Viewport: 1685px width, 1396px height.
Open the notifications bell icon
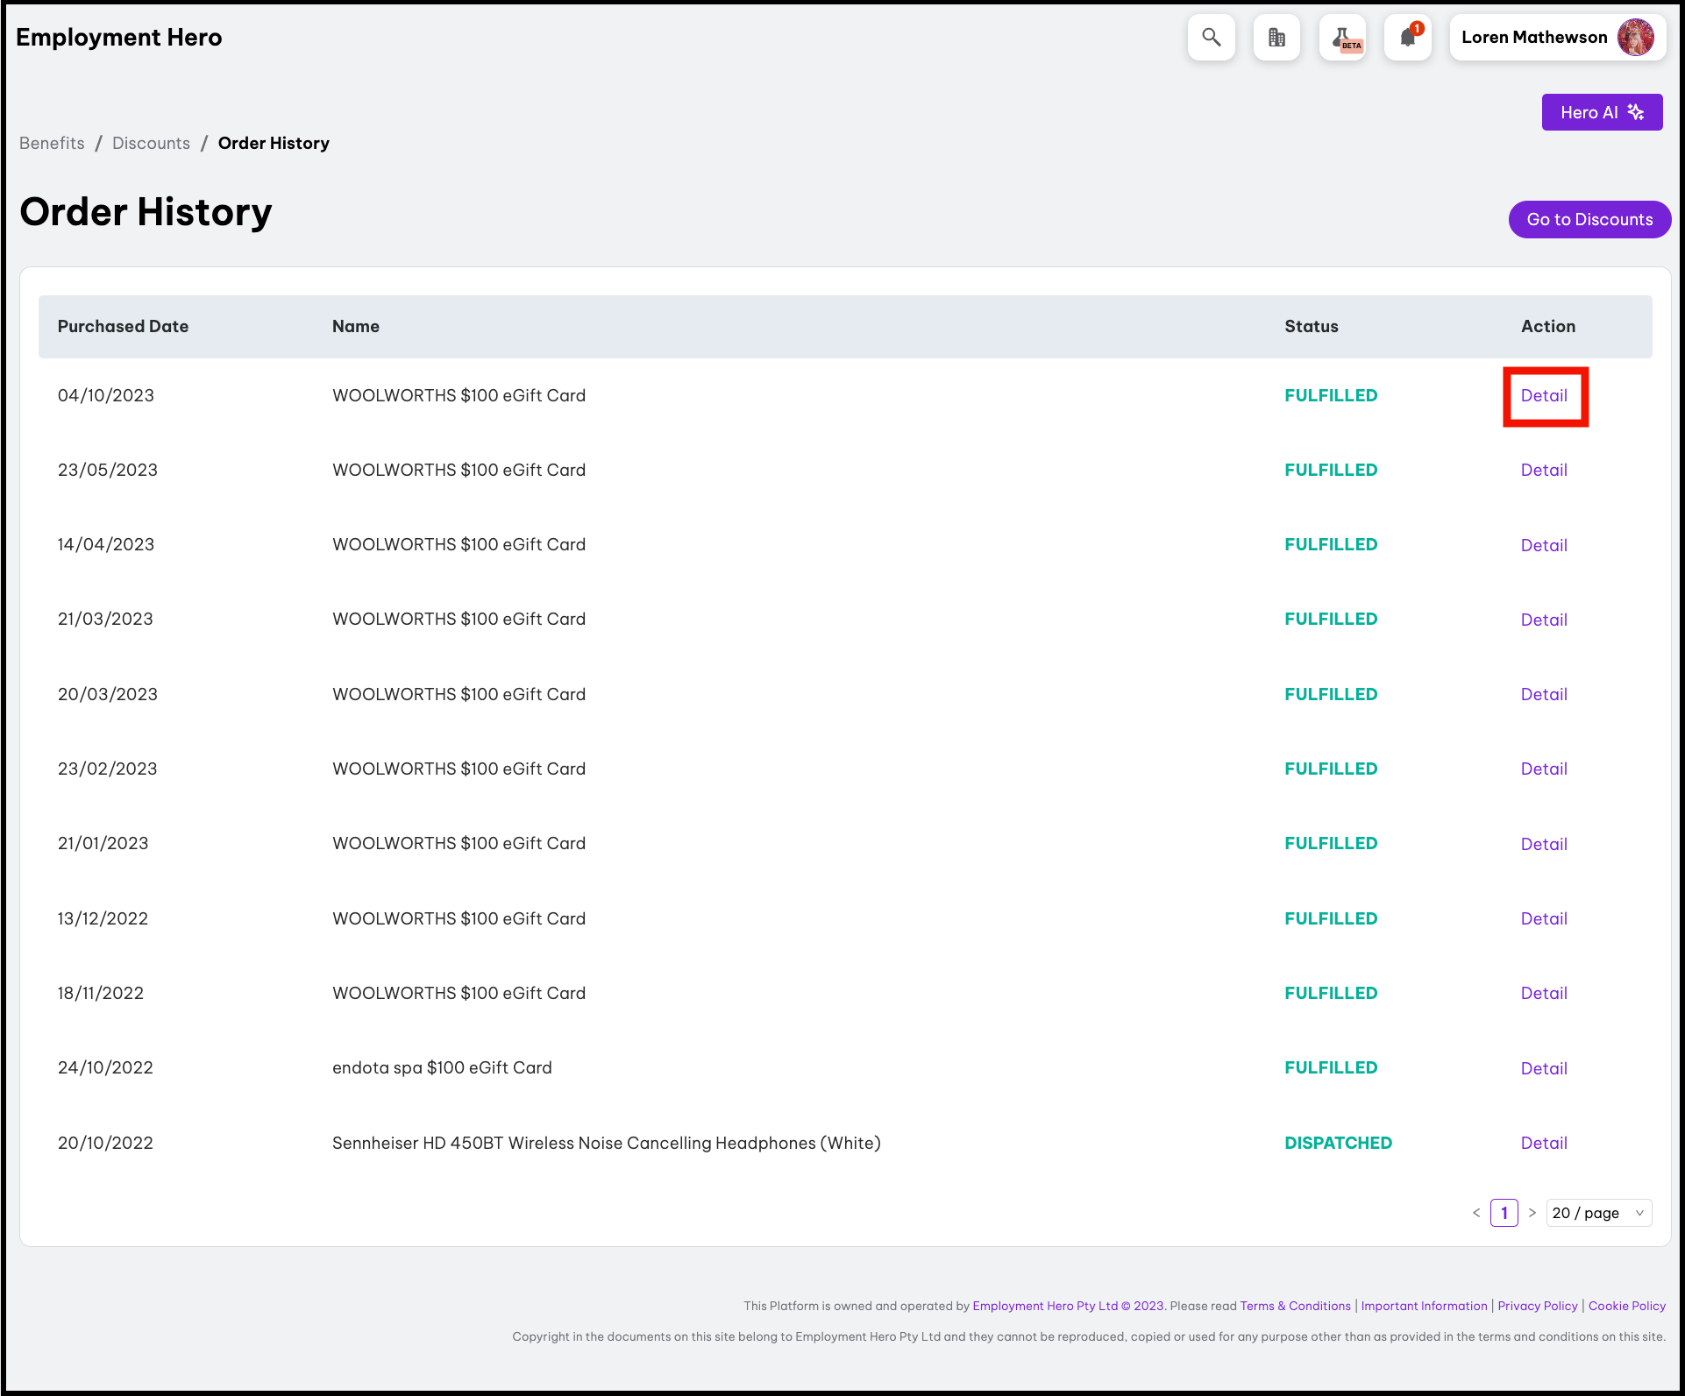tap(1408, 38)
